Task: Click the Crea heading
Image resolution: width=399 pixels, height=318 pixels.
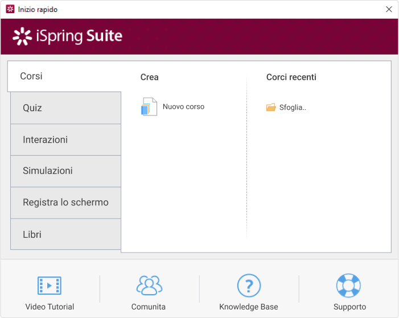Action: [149, 77]
